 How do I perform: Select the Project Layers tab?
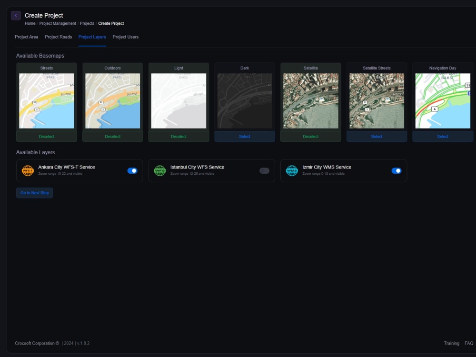click(x=92, y=37)
